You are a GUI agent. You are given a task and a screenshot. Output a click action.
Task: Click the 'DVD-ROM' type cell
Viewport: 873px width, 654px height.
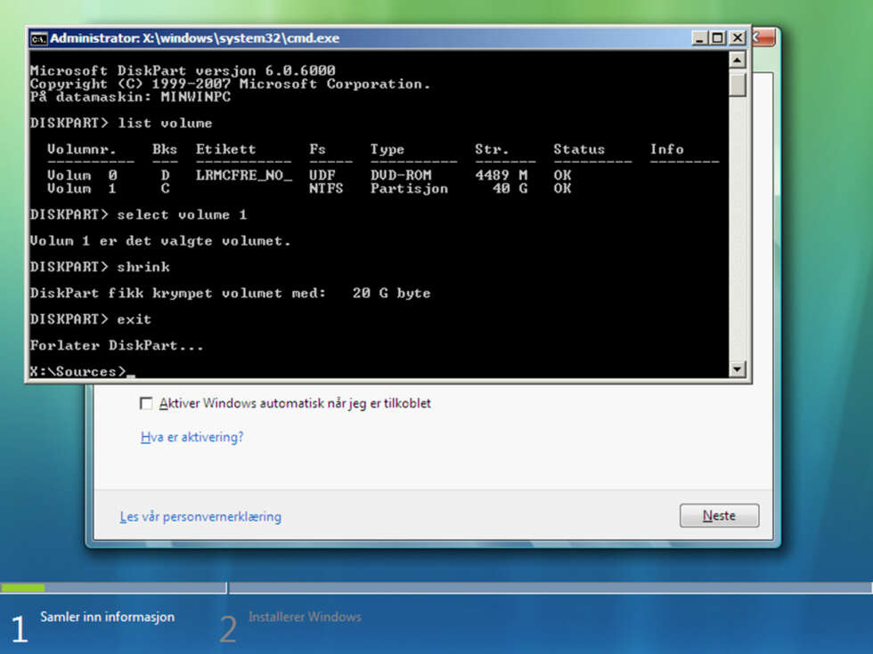point(401,175)
